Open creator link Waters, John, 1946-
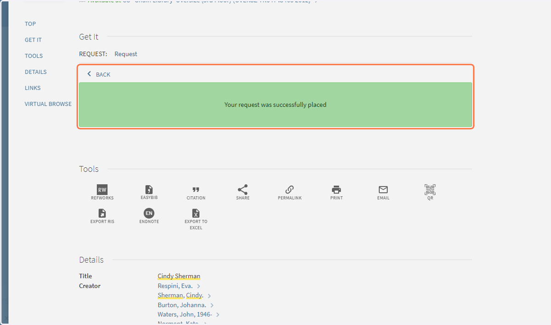 pos(185,315)
